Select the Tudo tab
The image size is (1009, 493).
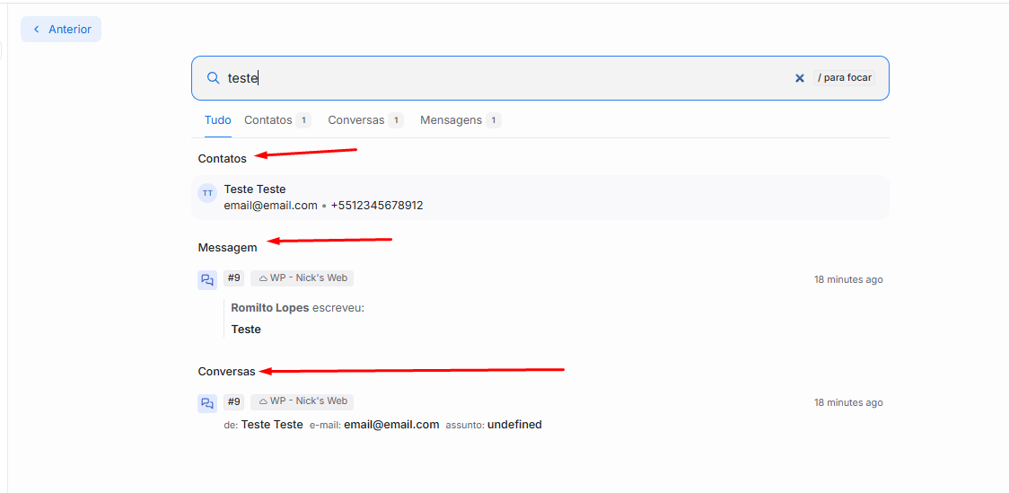click(217, 120)
